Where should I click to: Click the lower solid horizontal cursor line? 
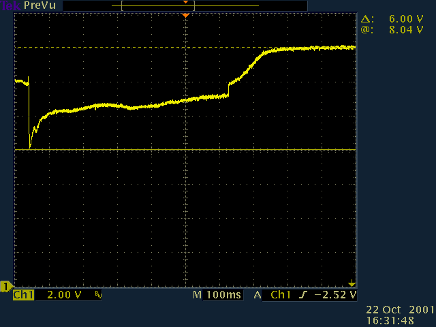point(102,150)
